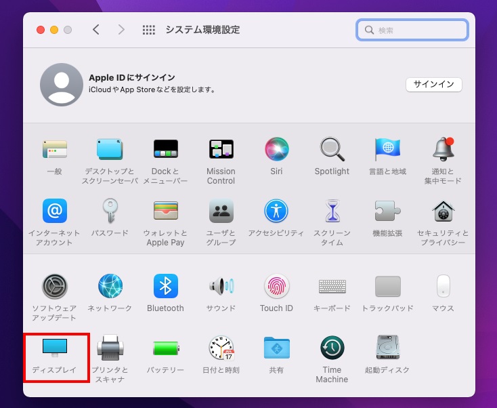Open Touch ID fingerprint preferences
This screenshot has width=497, height=408.
(276, 286)
